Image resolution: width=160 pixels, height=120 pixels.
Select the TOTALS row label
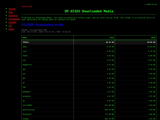click(26, 42)
